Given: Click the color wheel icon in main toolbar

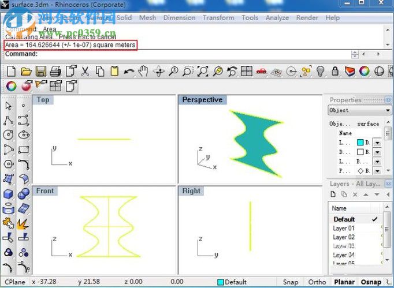Looking at the screenshot, I should 365,72.
